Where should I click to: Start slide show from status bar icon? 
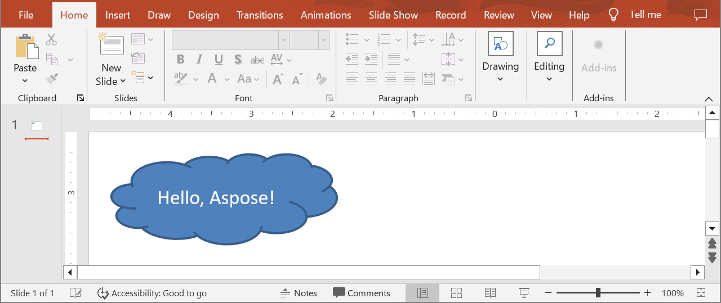[x=524, y=293]
